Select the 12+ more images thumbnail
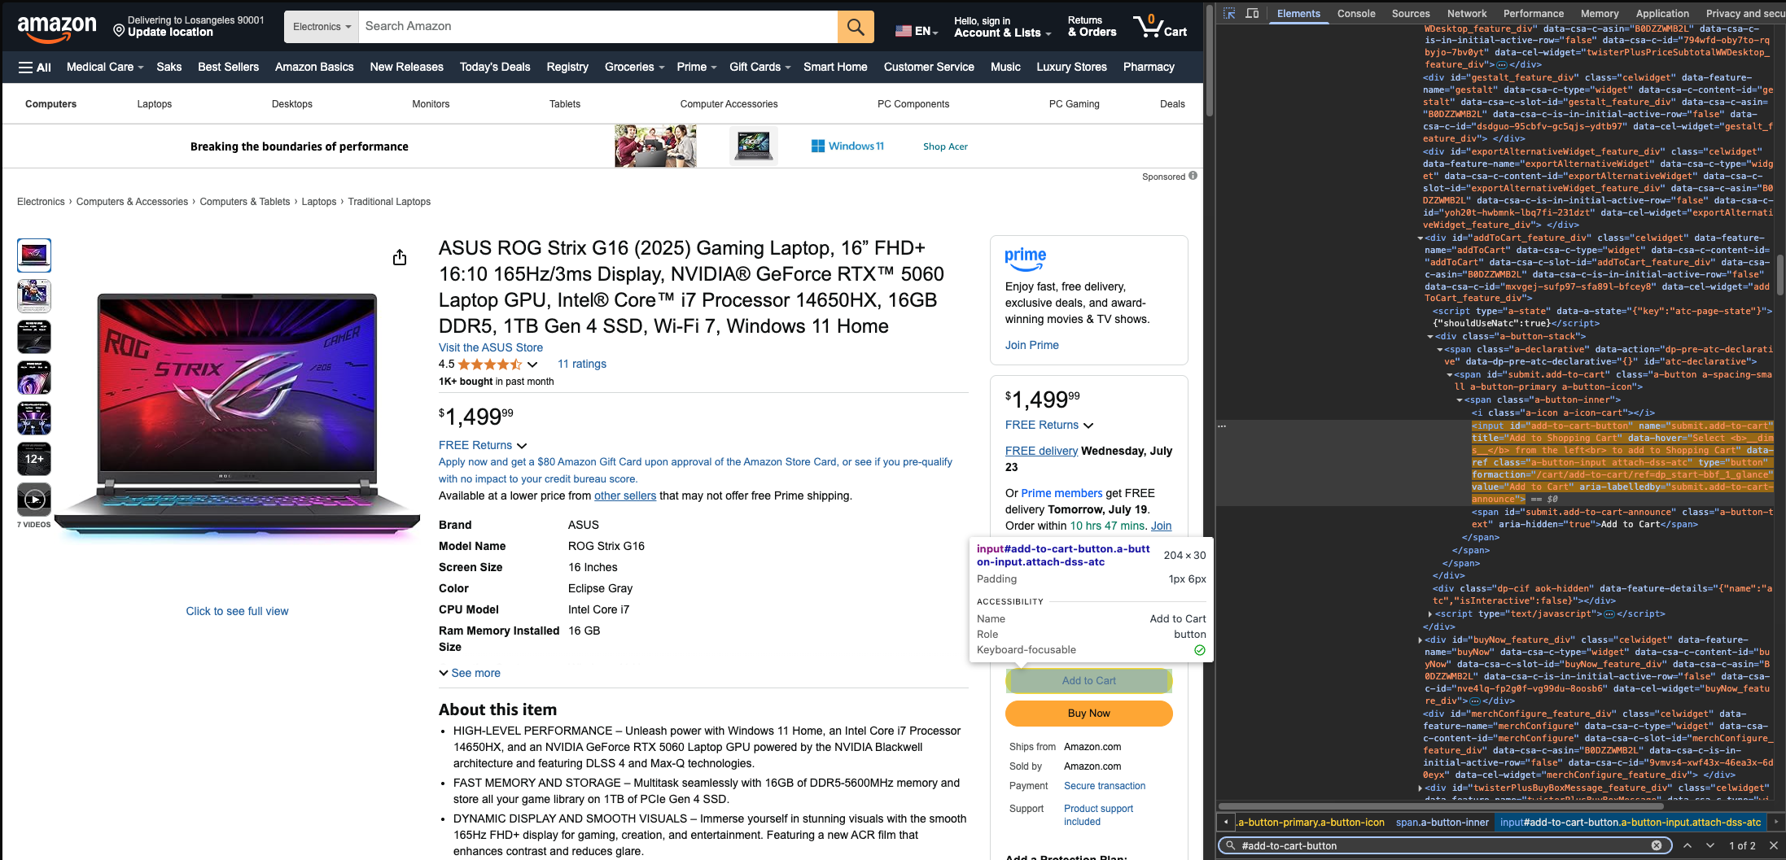 pos(34,459)
